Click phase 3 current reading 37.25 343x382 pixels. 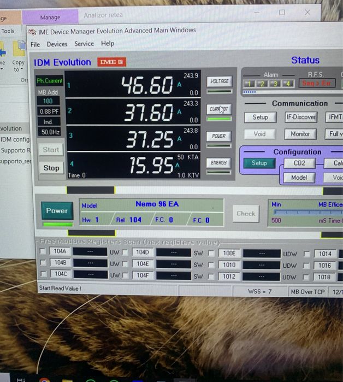tap(150, 139)
